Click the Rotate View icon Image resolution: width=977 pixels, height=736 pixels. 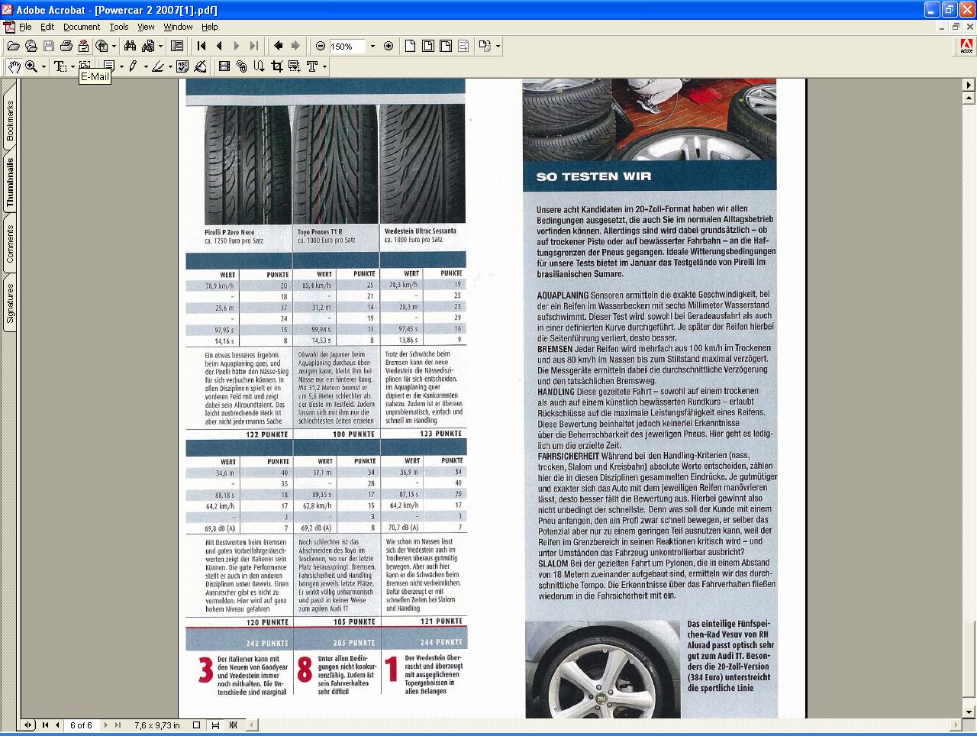pos(485,46)
